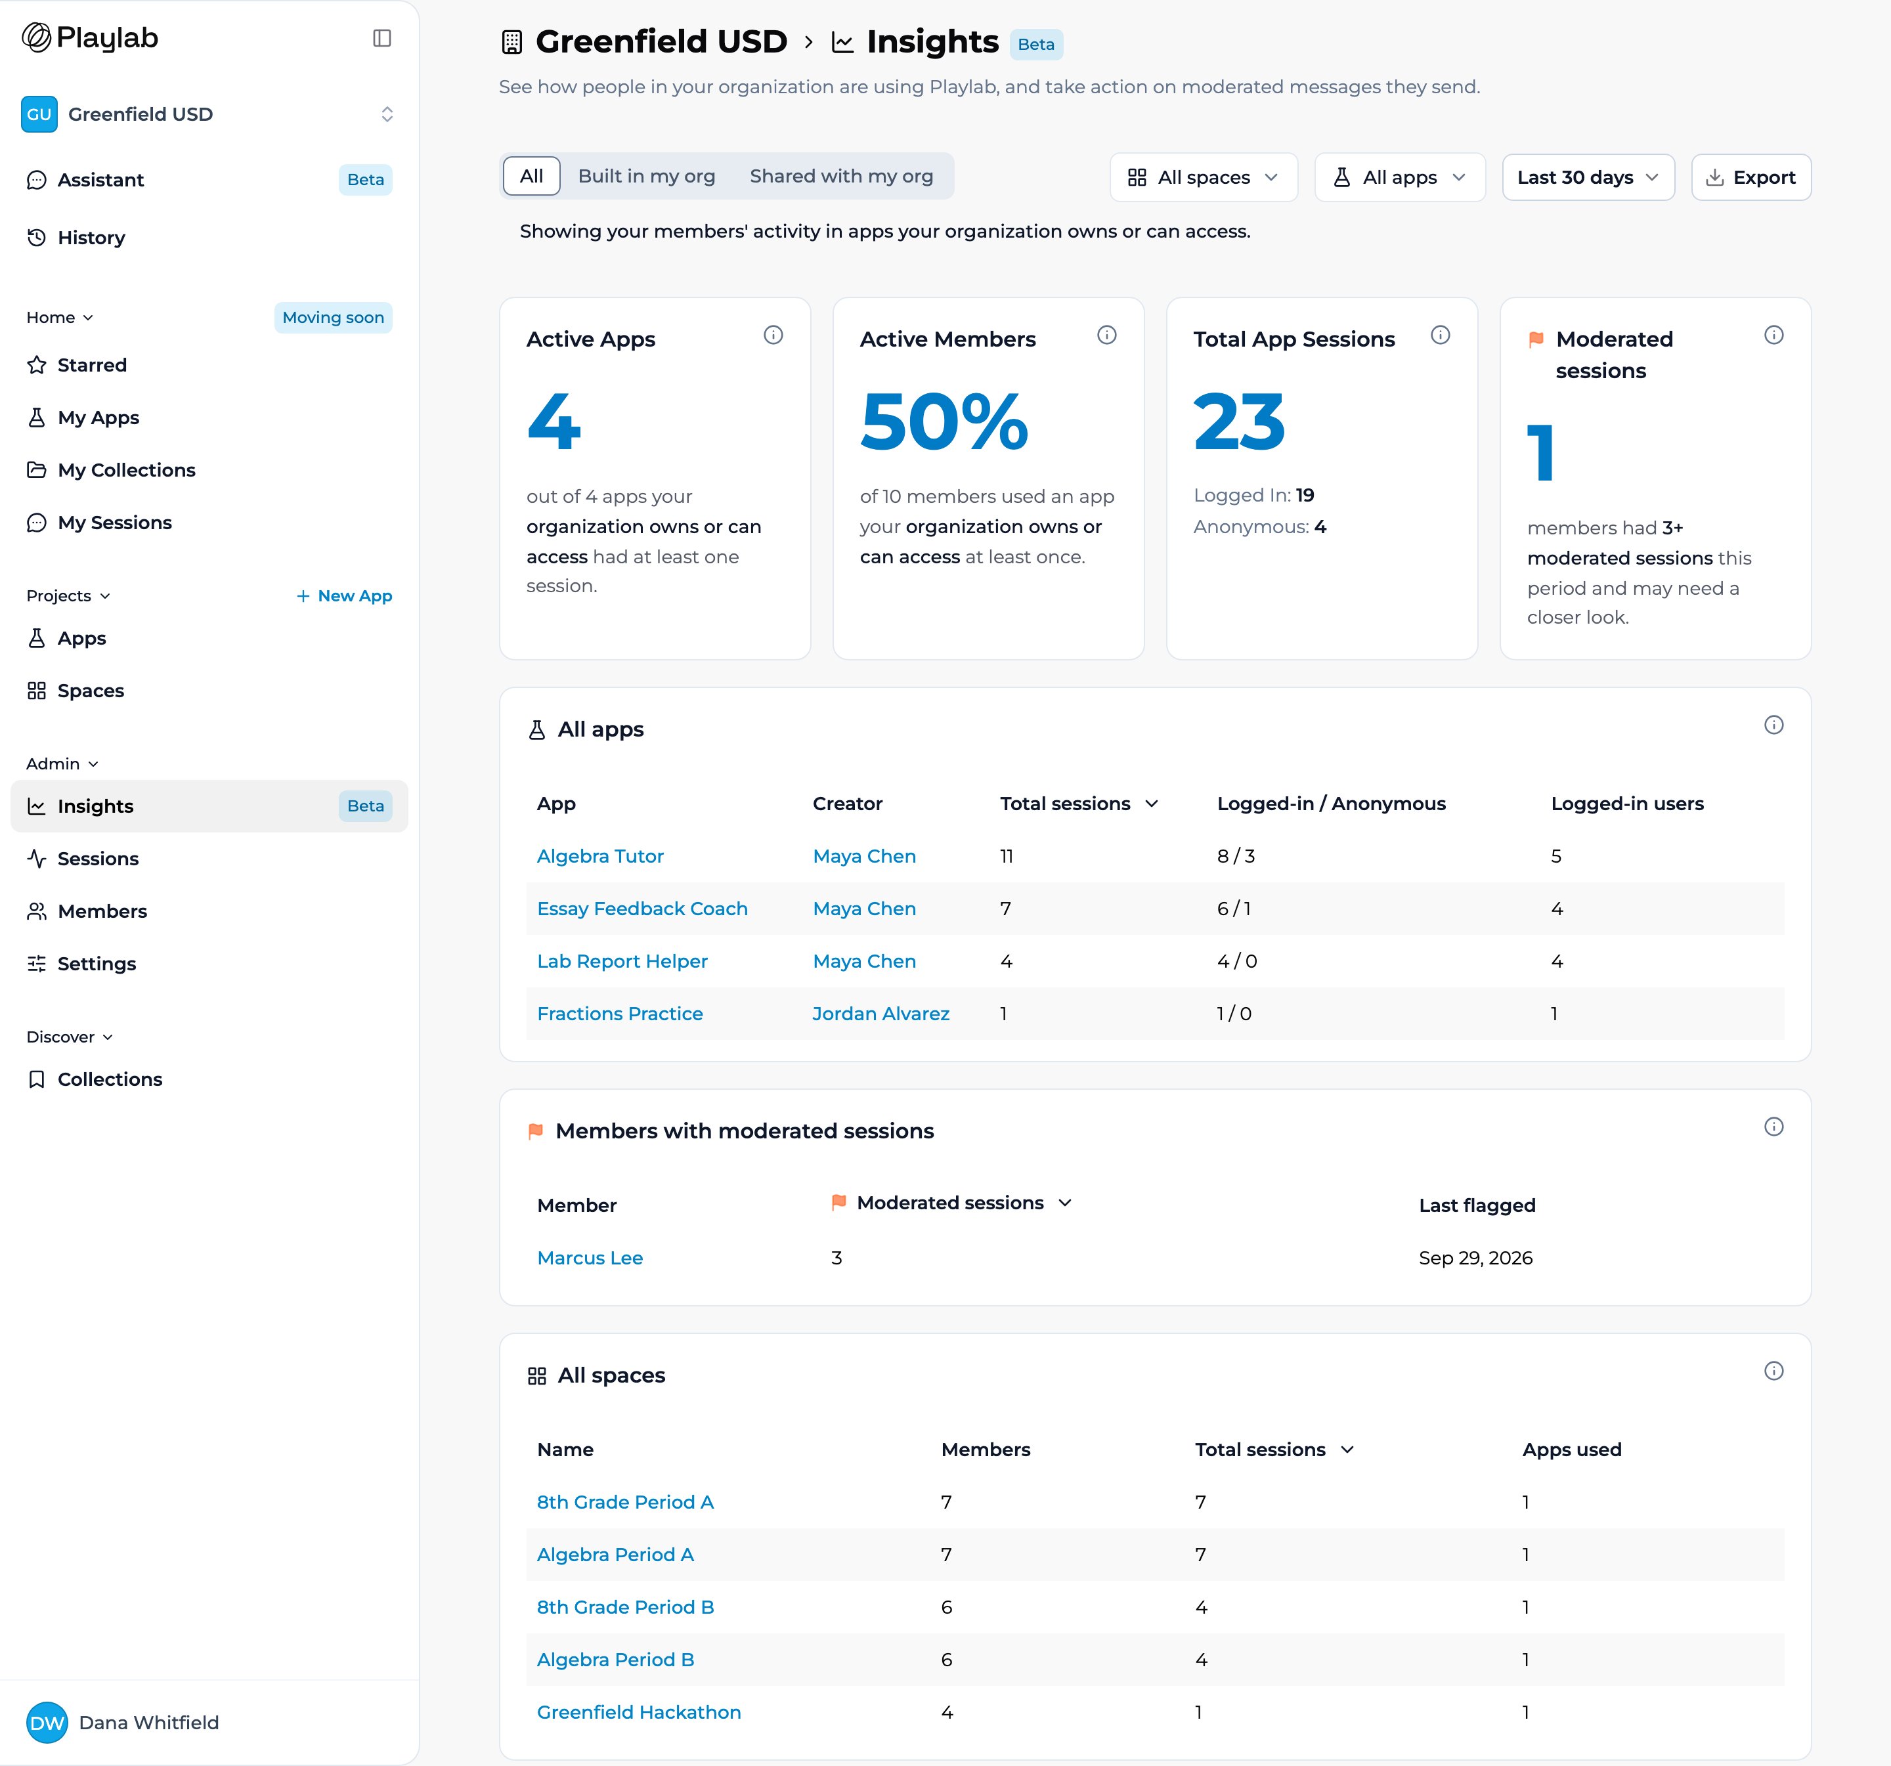The height and width of the screenshot is (1766, 1891).
Task: Open History in sidebar
Action: pyautogui.click(x=209, y=238)
